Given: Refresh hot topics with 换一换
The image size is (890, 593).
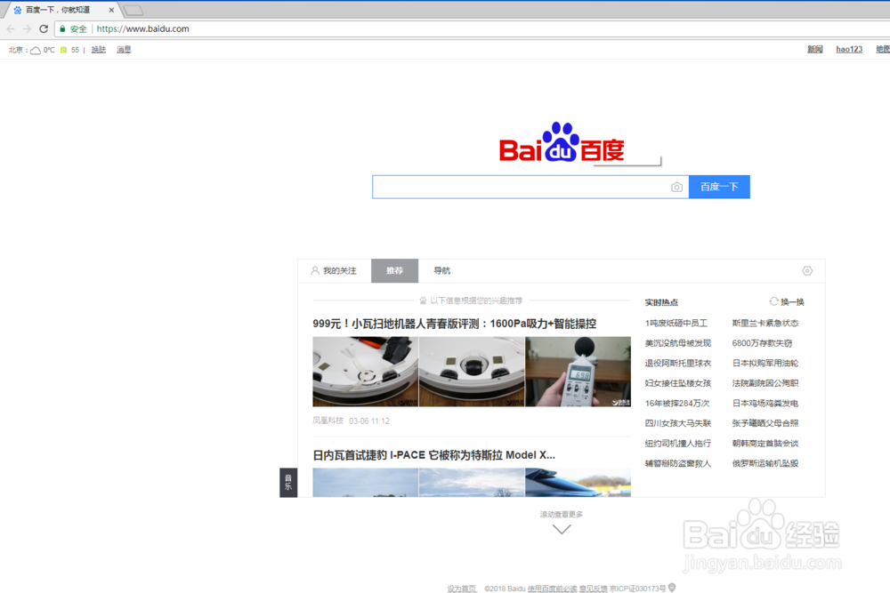Looking at the screenshot, I should (x=787, y=301).
